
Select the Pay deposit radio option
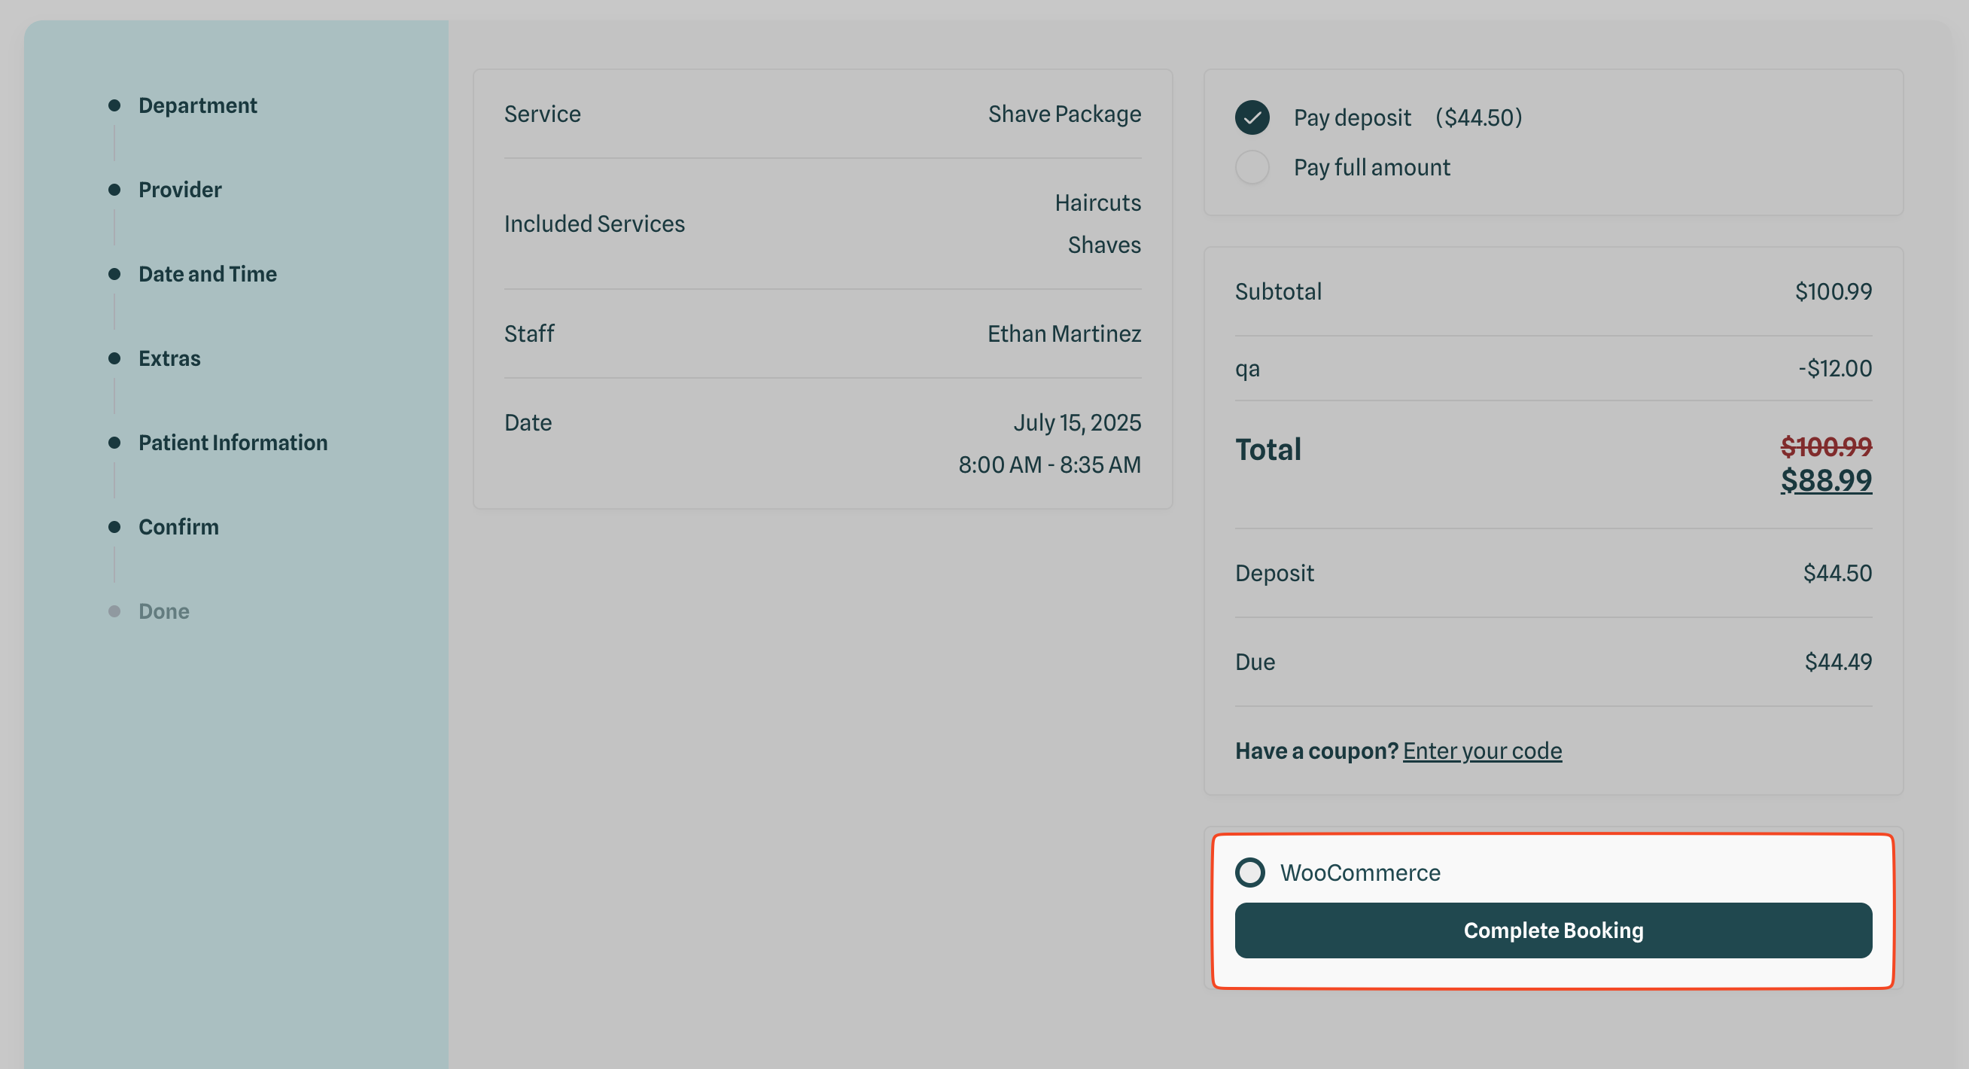1252,117
